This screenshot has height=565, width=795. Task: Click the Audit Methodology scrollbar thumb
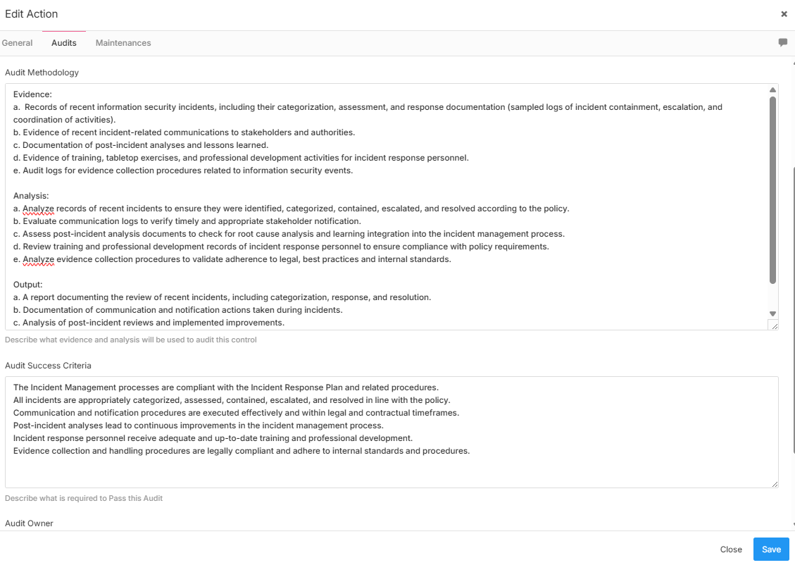coord(772,190)
